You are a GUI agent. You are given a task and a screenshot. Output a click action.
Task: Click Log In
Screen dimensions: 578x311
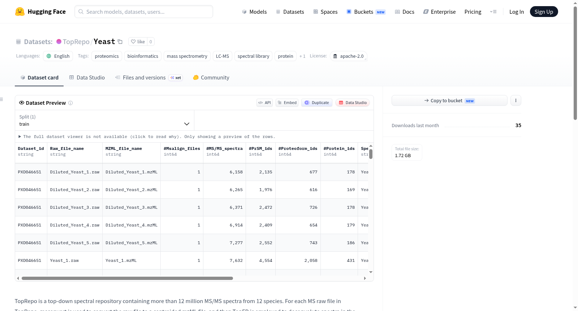pos(517,12)
